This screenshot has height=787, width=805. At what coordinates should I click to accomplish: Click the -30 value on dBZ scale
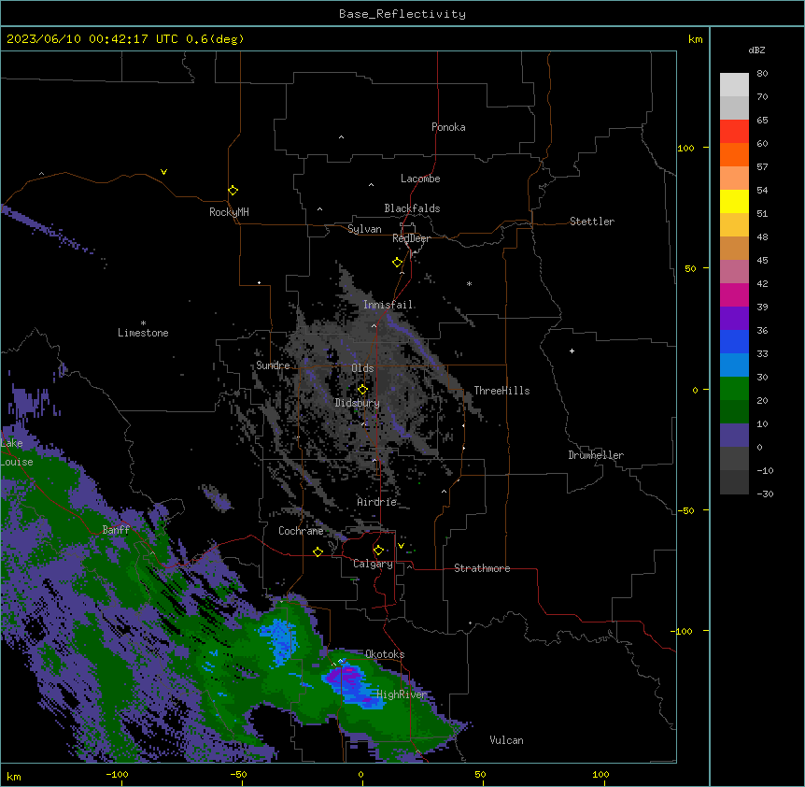(765, 494)
